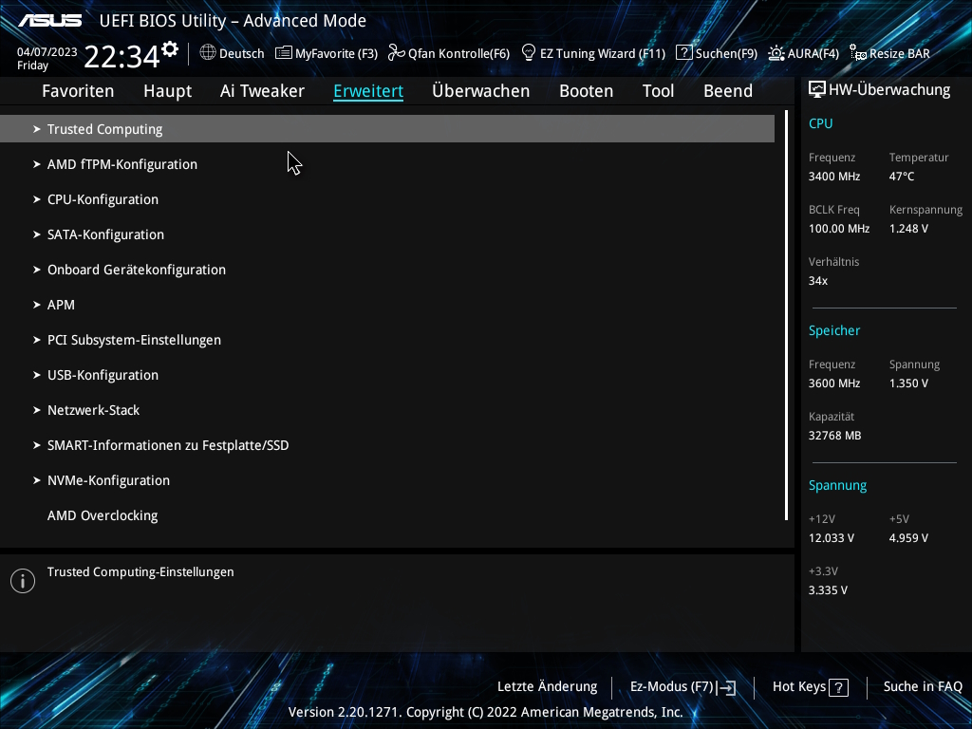Expand the Trusted Computing arrow
This screenshot has width=972, height=729.
[37, 129]
